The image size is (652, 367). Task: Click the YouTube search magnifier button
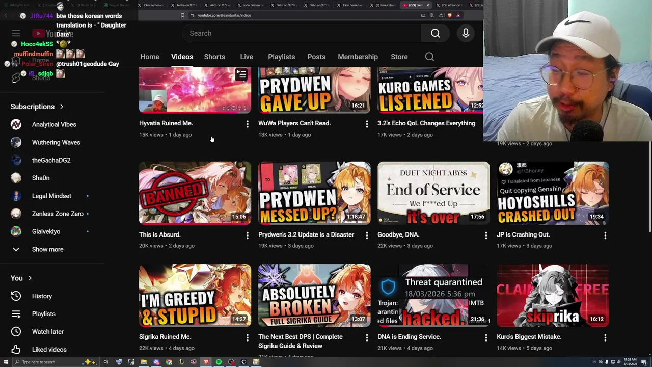tap(436, 33)
